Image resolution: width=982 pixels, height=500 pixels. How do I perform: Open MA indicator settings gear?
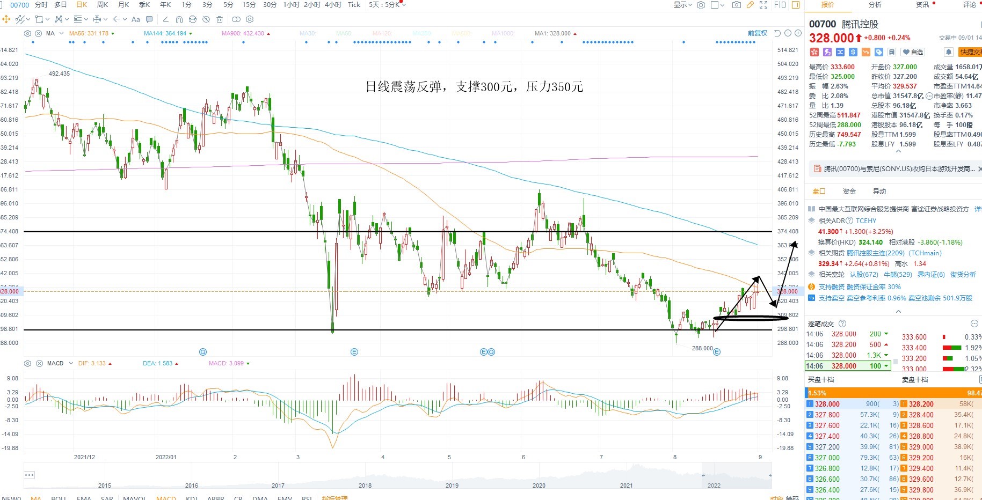[x=28, y=33]
